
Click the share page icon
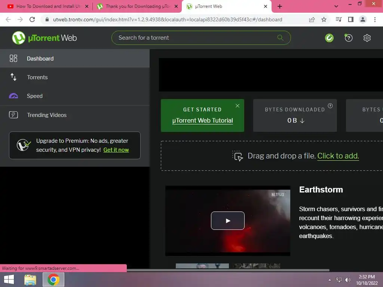coord(312,19)
